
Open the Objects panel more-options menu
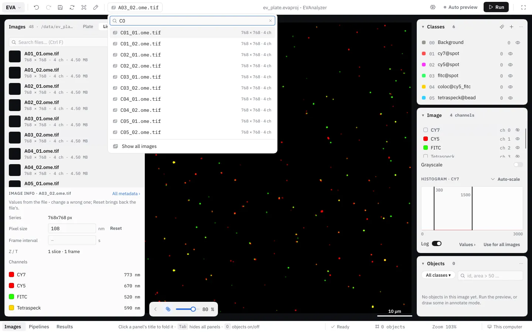521,264
